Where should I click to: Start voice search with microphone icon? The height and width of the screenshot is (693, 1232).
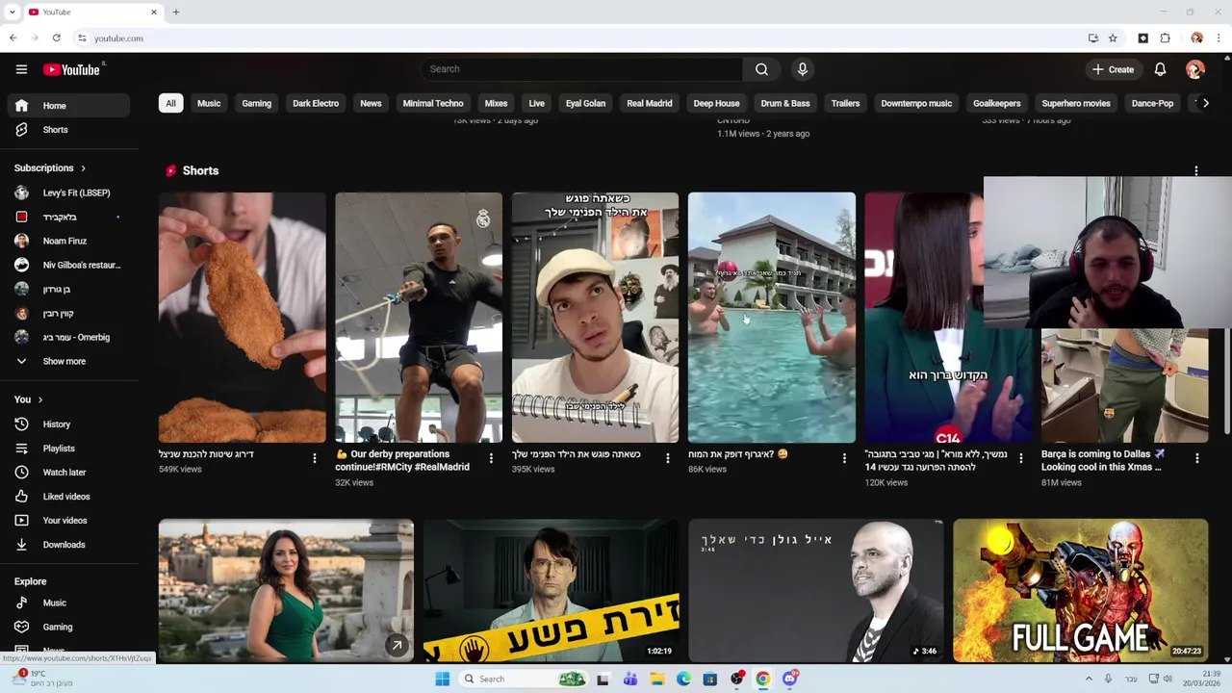pos(803,69)
